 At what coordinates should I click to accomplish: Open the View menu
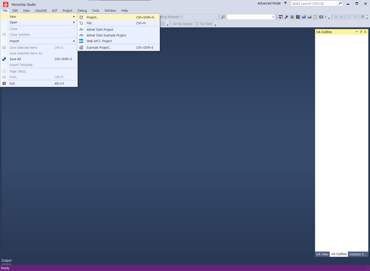coord(26,10)
